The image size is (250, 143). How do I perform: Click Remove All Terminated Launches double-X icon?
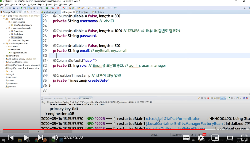click(205, 98)
